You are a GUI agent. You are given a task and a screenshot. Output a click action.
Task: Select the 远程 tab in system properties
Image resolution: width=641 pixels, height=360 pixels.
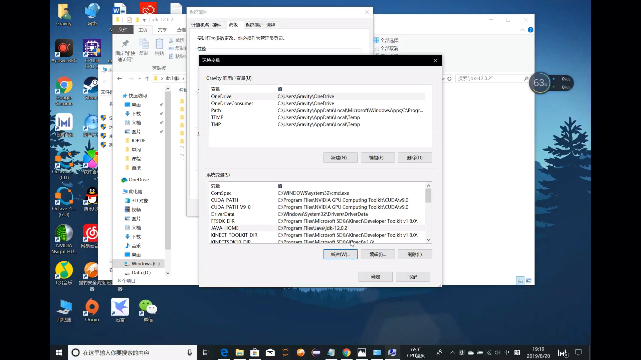coord(271,25)
